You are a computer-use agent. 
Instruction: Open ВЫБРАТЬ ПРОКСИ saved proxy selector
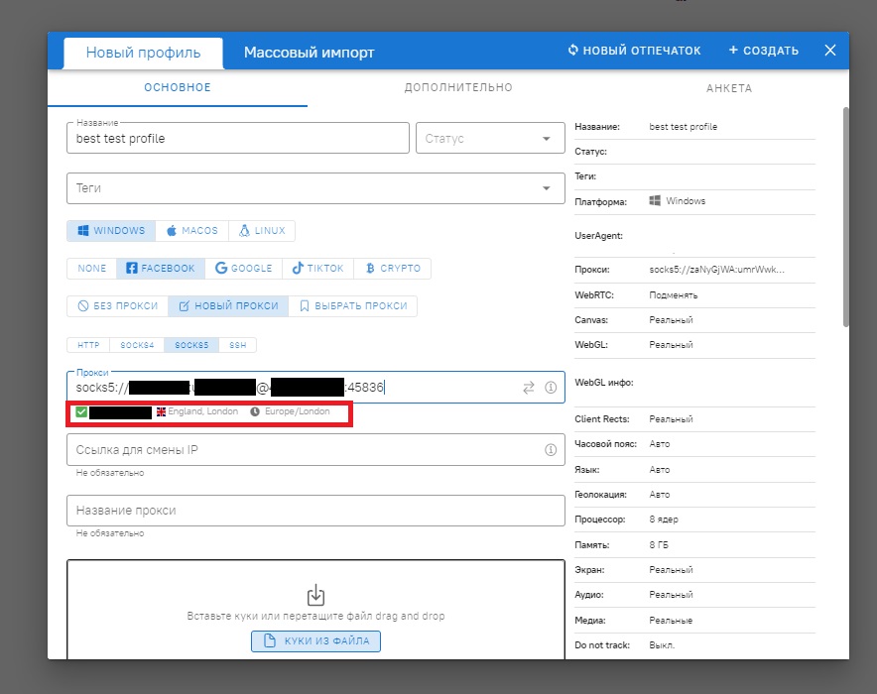353,306
